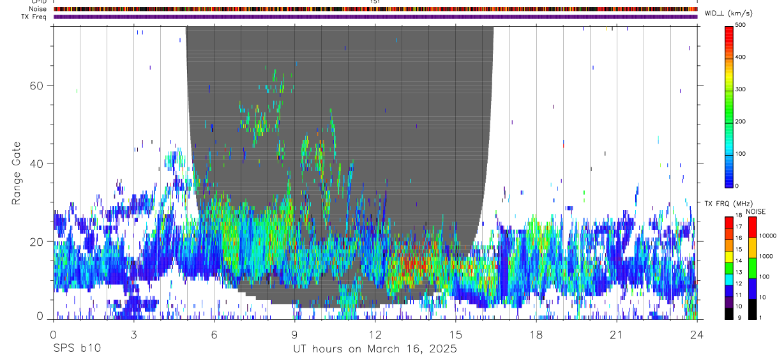Click the "WID⊥ (km/s)" colorbar title
The image size is (784, 362).
coord(728,13)
